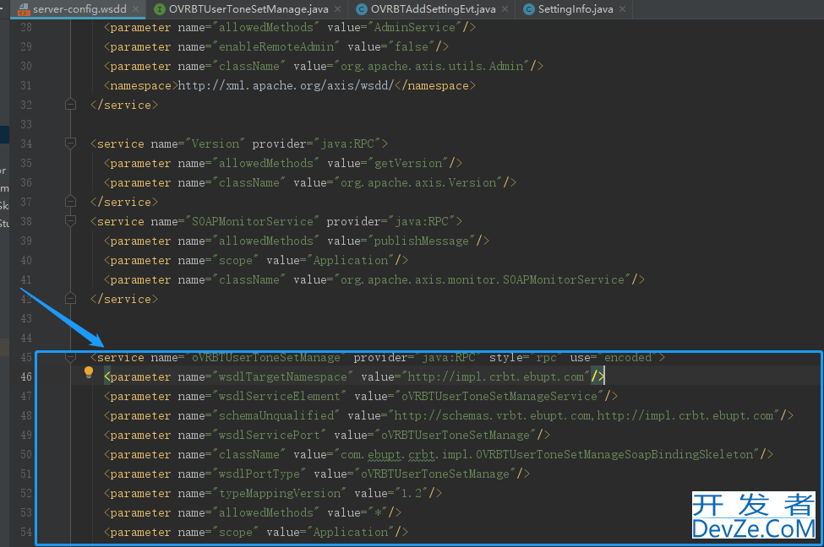Close the server-config.wsdd tab
The width and height of the screenshot is (824, 547).
coord(135,9)
